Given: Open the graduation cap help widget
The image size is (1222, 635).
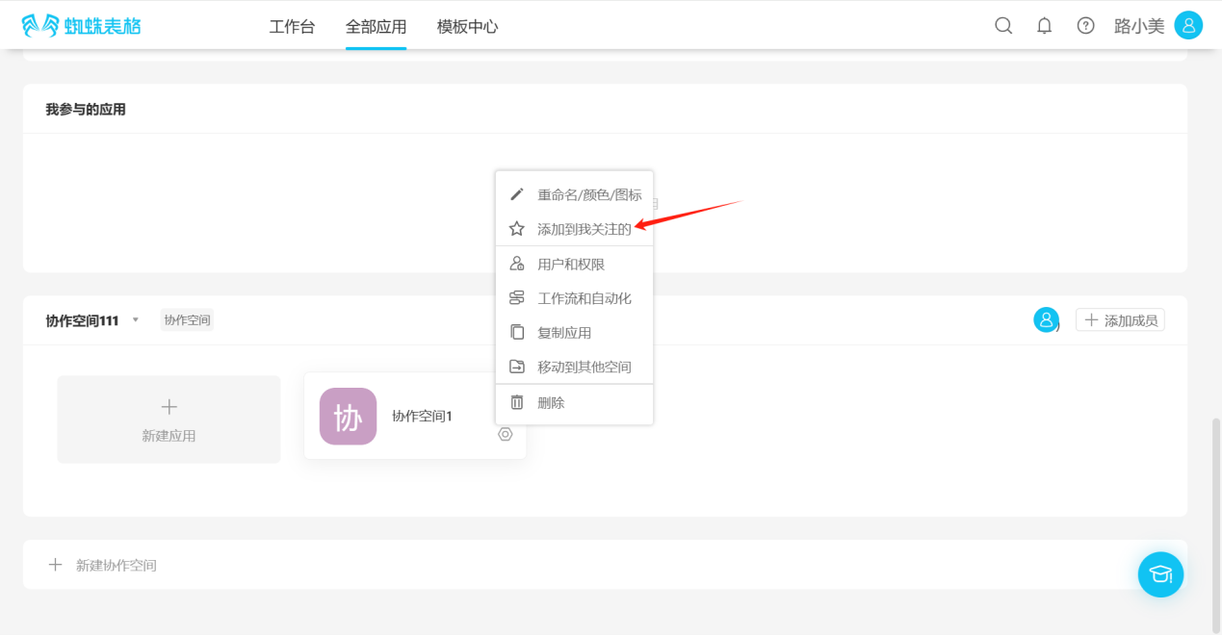Looking at the screenshot, I should coord(1160,574).
